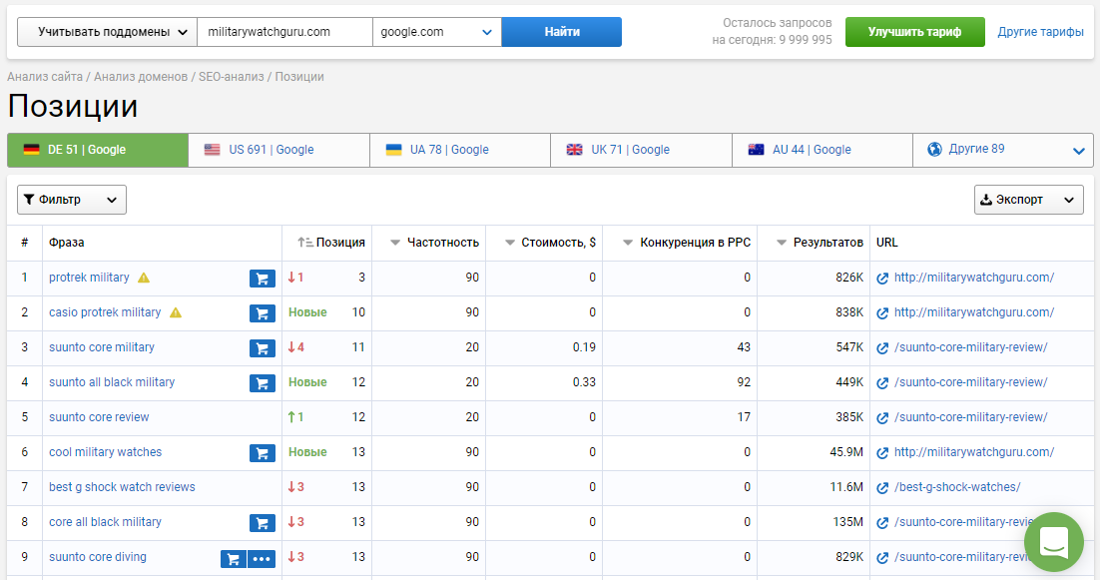Click results value 45.9M
Viewport: 1100px width, 580px height.
pos(846,452)
